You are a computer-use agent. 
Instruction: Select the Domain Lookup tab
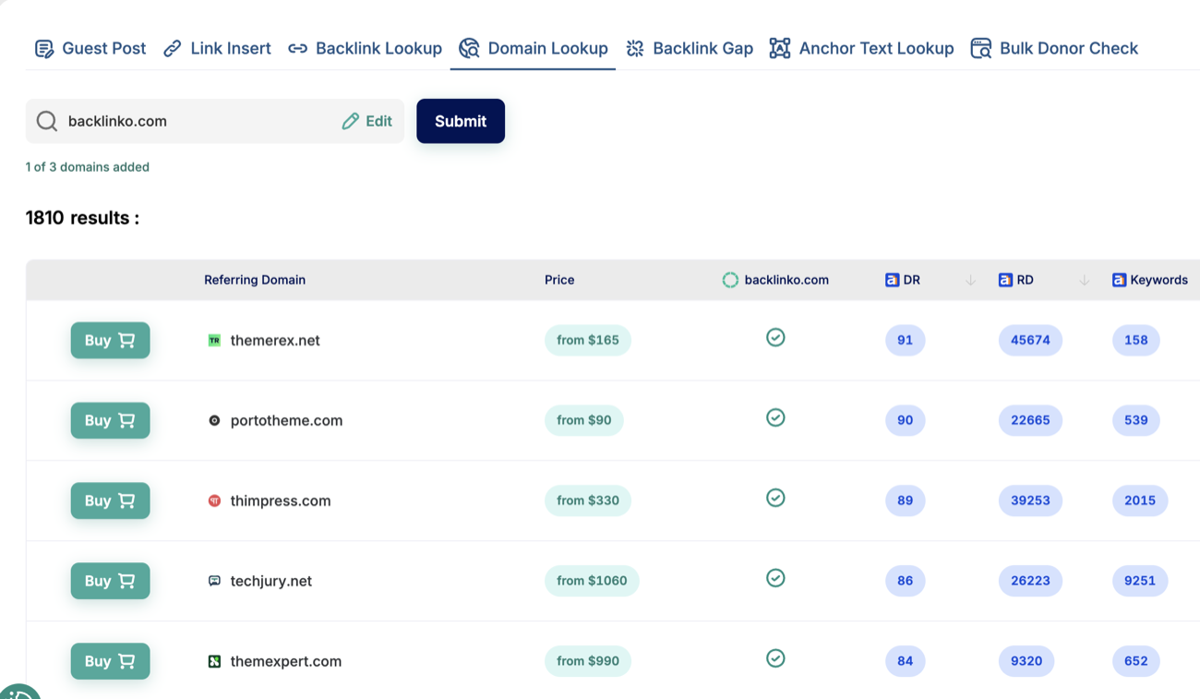(533, 48)
